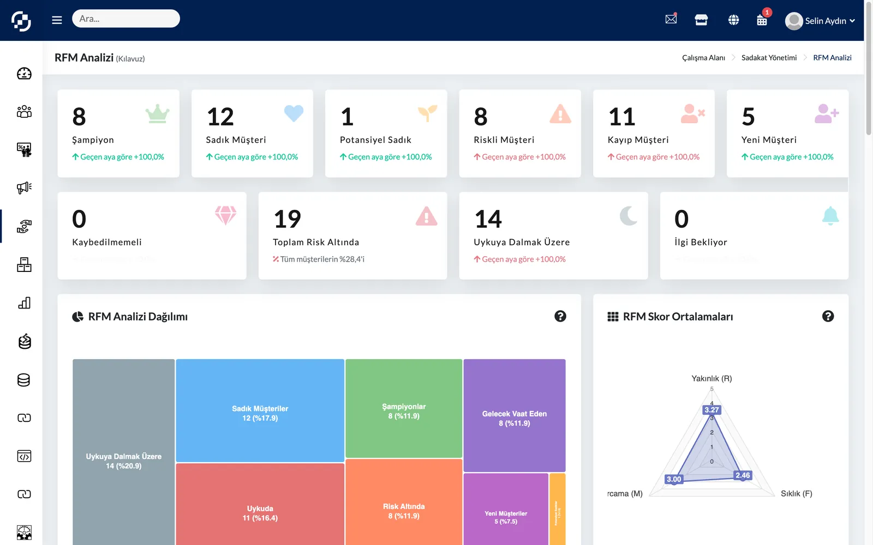Screen dimensions: 873x545
Task: Open the loyalty hand-coins sidebar icon
Action: 24,226
